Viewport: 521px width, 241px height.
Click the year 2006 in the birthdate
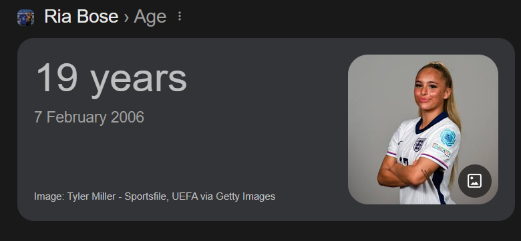128,117
